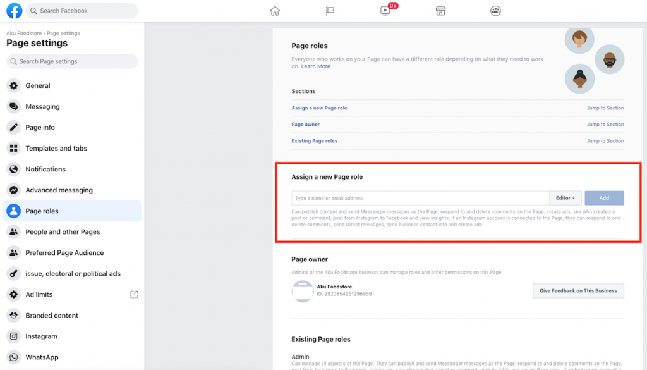Click the Add button for new role
Image resolution: width=647 pixels, height=370 pixels.
tap(604, 198)
